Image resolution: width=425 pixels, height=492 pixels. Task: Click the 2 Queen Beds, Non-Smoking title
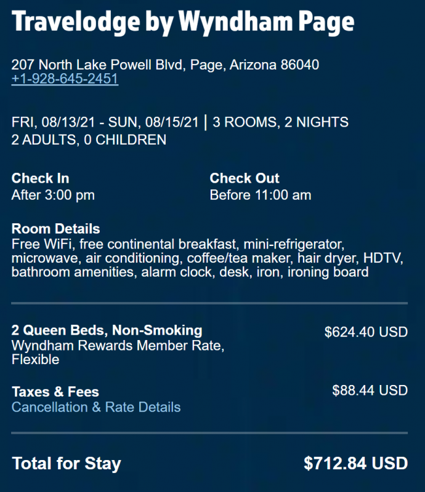[107, 331]
